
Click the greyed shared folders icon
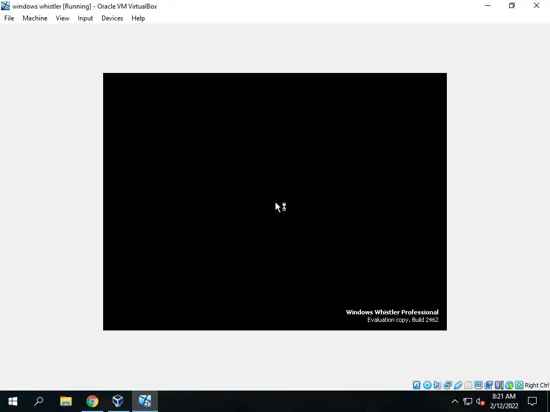[468, 385]
